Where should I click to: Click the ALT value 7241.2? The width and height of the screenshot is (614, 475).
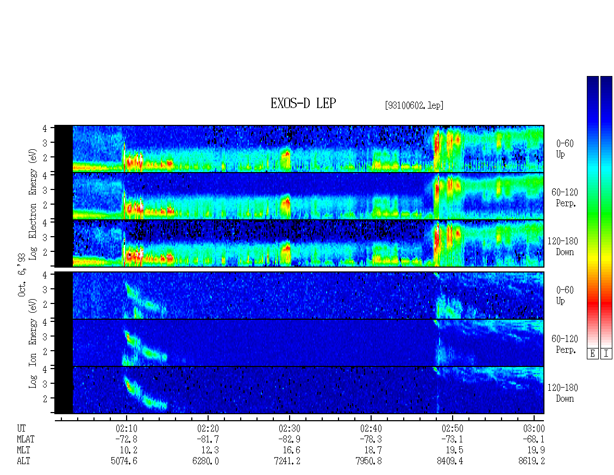287,461
